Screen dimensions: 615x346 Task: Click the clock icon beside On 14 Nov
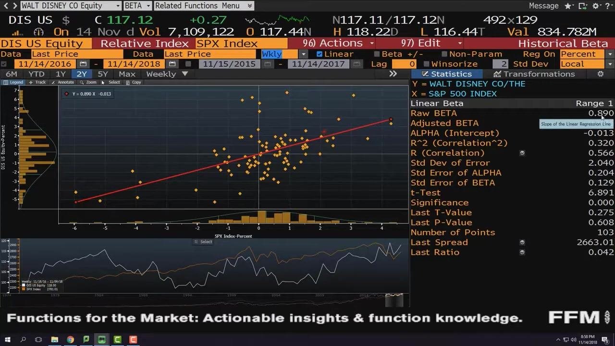pos(38,32)
